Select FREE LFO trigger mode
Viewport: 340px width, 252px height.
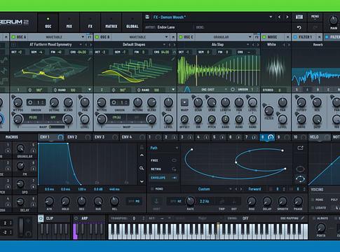163,160
